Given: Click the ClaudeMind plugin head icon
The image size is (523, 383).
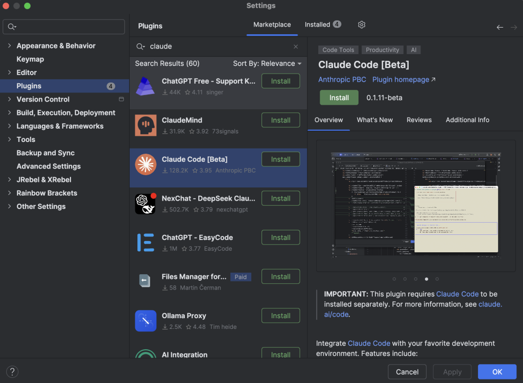Looking at the screenshot, I should [x=146, y=126].
